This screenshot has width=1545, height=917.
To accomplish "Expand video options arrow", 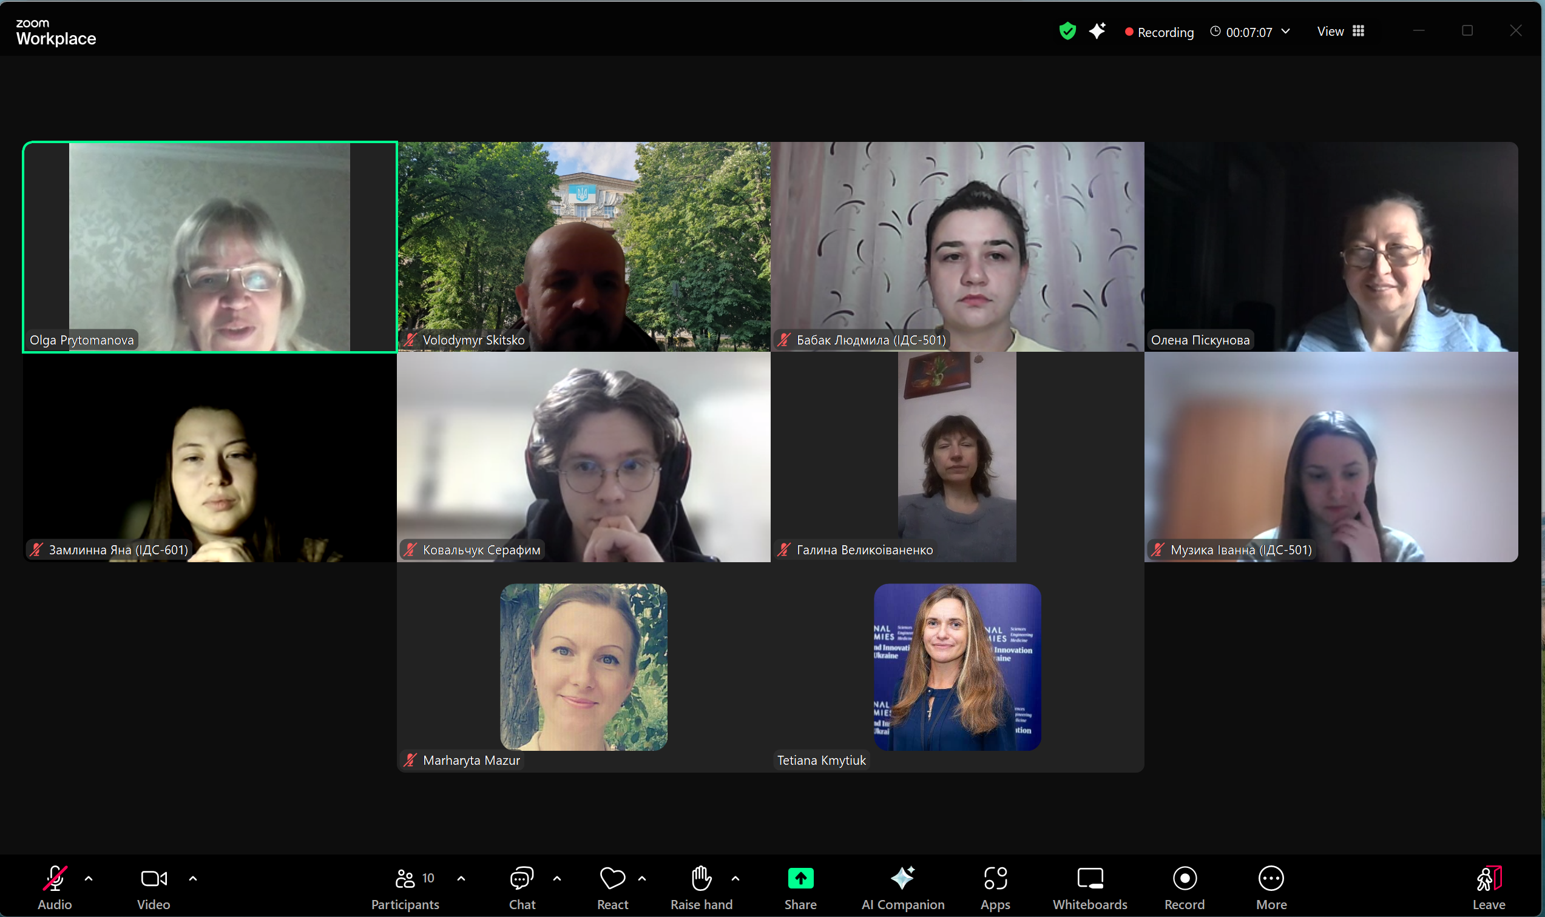I will pos(193,878).
